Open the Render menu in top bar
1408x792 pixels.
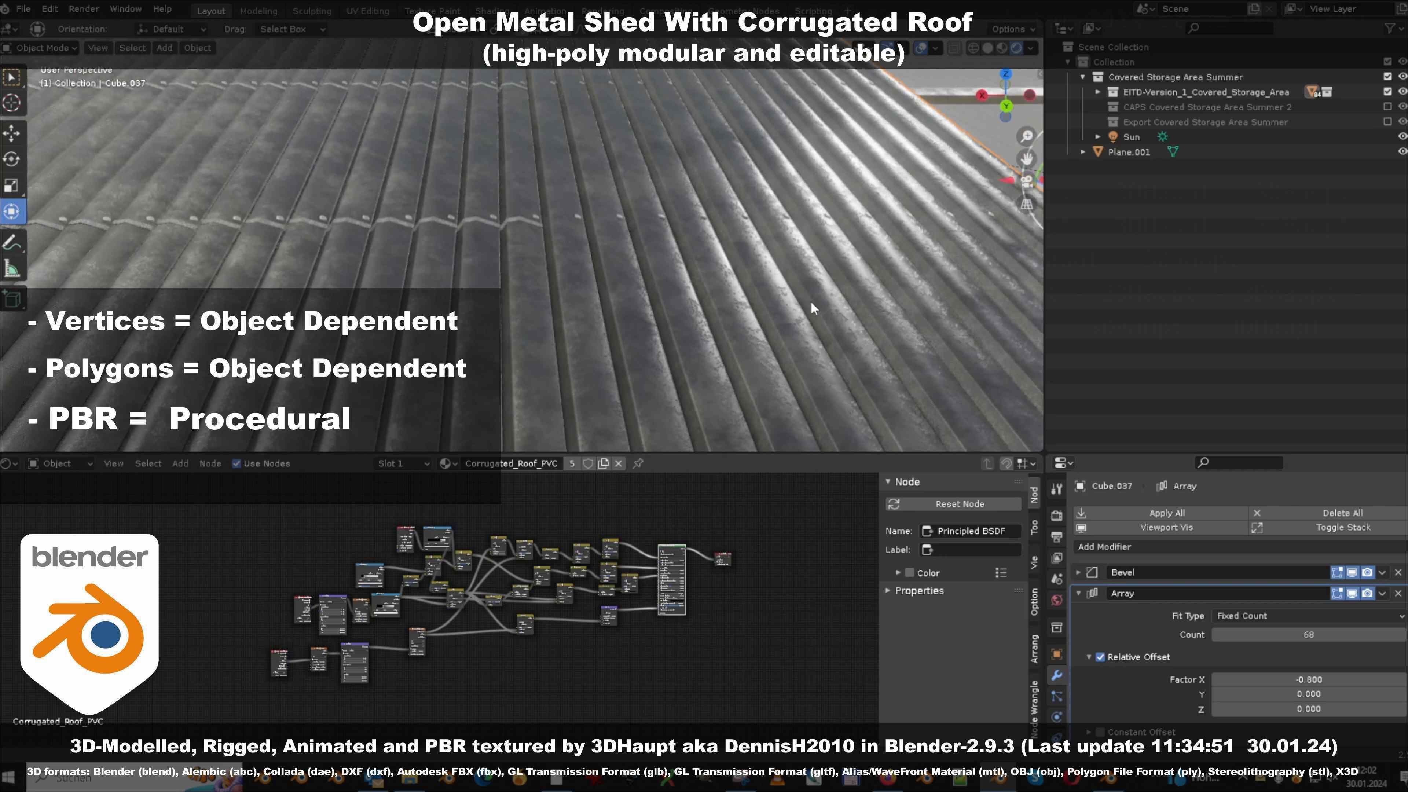point(84,9)
